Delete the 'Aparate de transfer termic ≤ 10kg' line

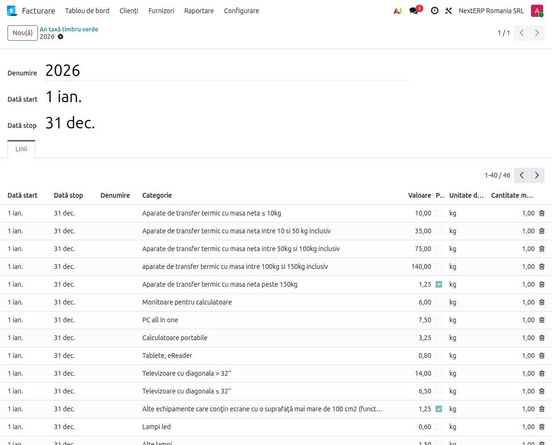coord(542,213)
